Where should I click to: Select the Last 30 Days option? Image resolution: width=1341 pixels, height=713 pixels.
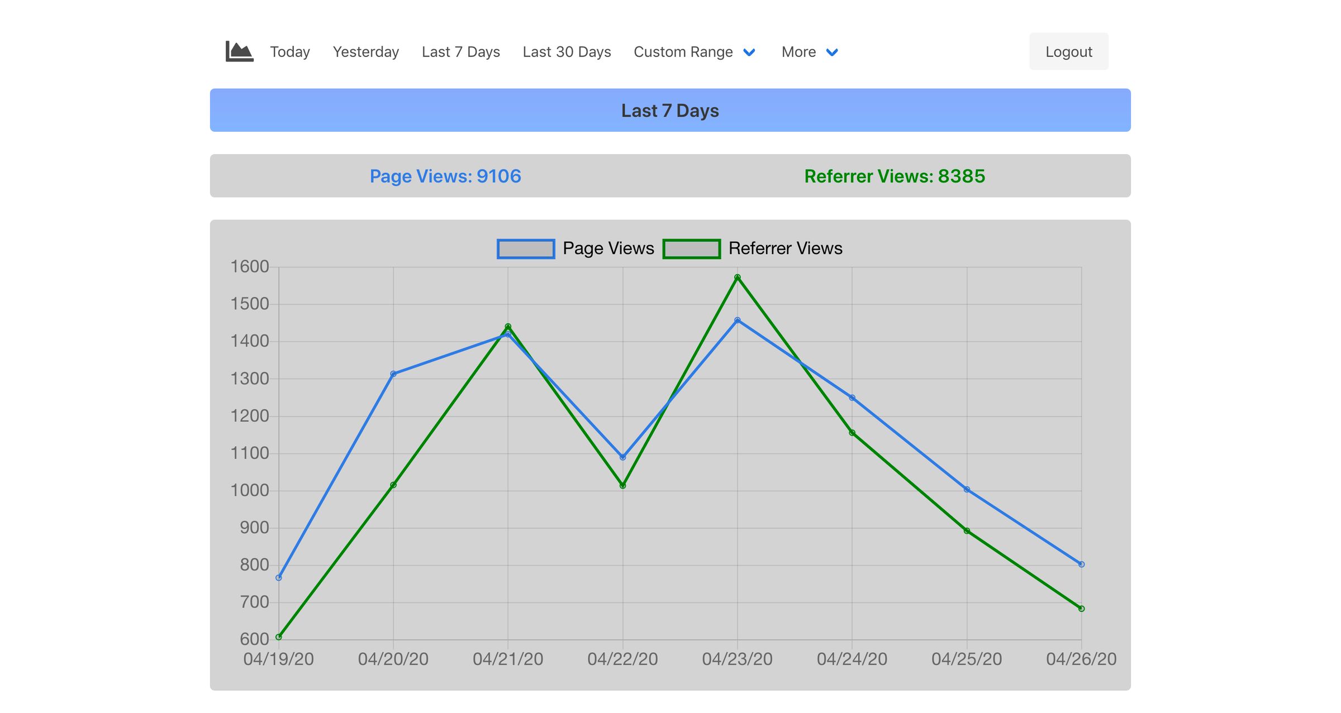tap(567, 51)
